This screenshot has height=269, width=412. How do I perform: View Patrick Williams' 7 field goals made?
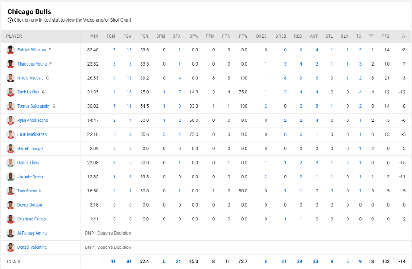pos(114,49)
